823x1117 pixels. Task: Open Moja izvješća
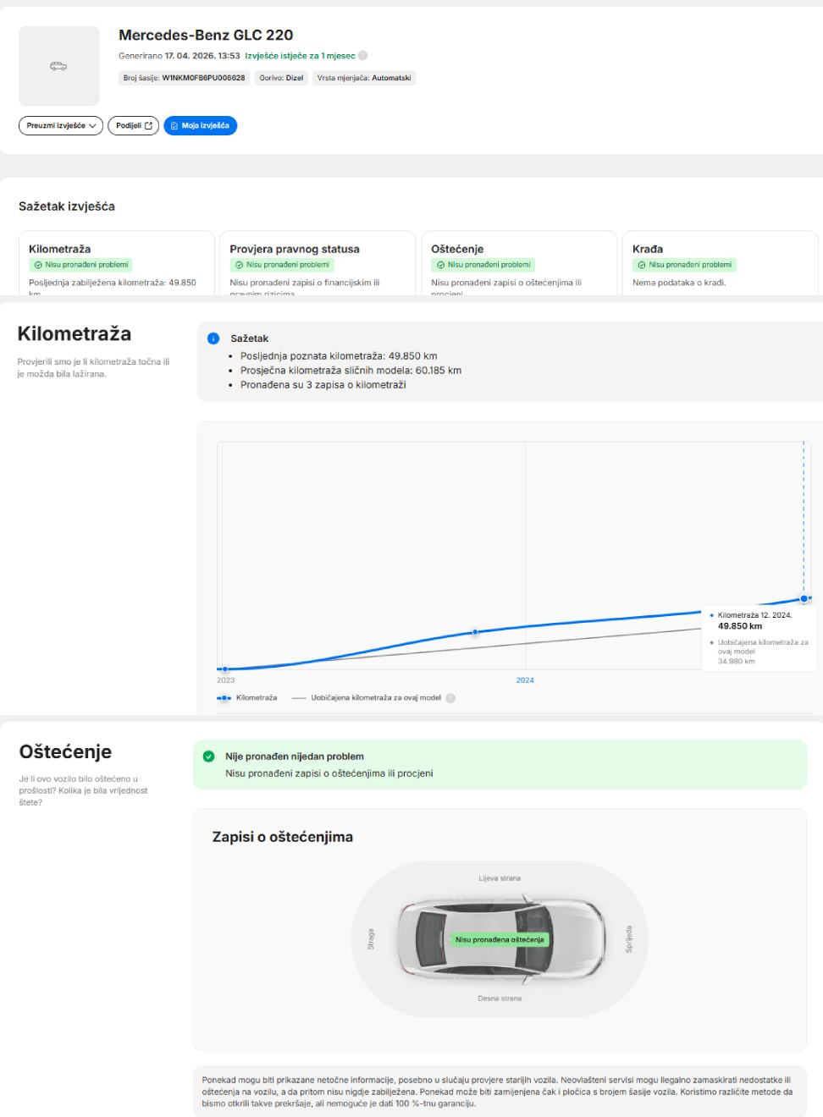coord(200,125)
